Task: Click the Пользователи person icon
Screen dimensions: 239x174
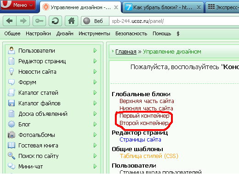Action: click(x=11, y=50)
